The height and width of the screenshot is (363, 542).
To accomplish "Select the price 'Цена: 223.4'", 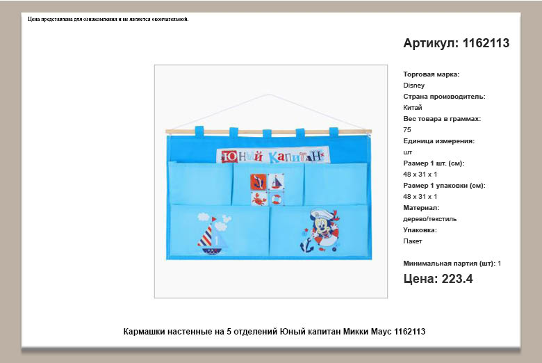I will point(438,279).
